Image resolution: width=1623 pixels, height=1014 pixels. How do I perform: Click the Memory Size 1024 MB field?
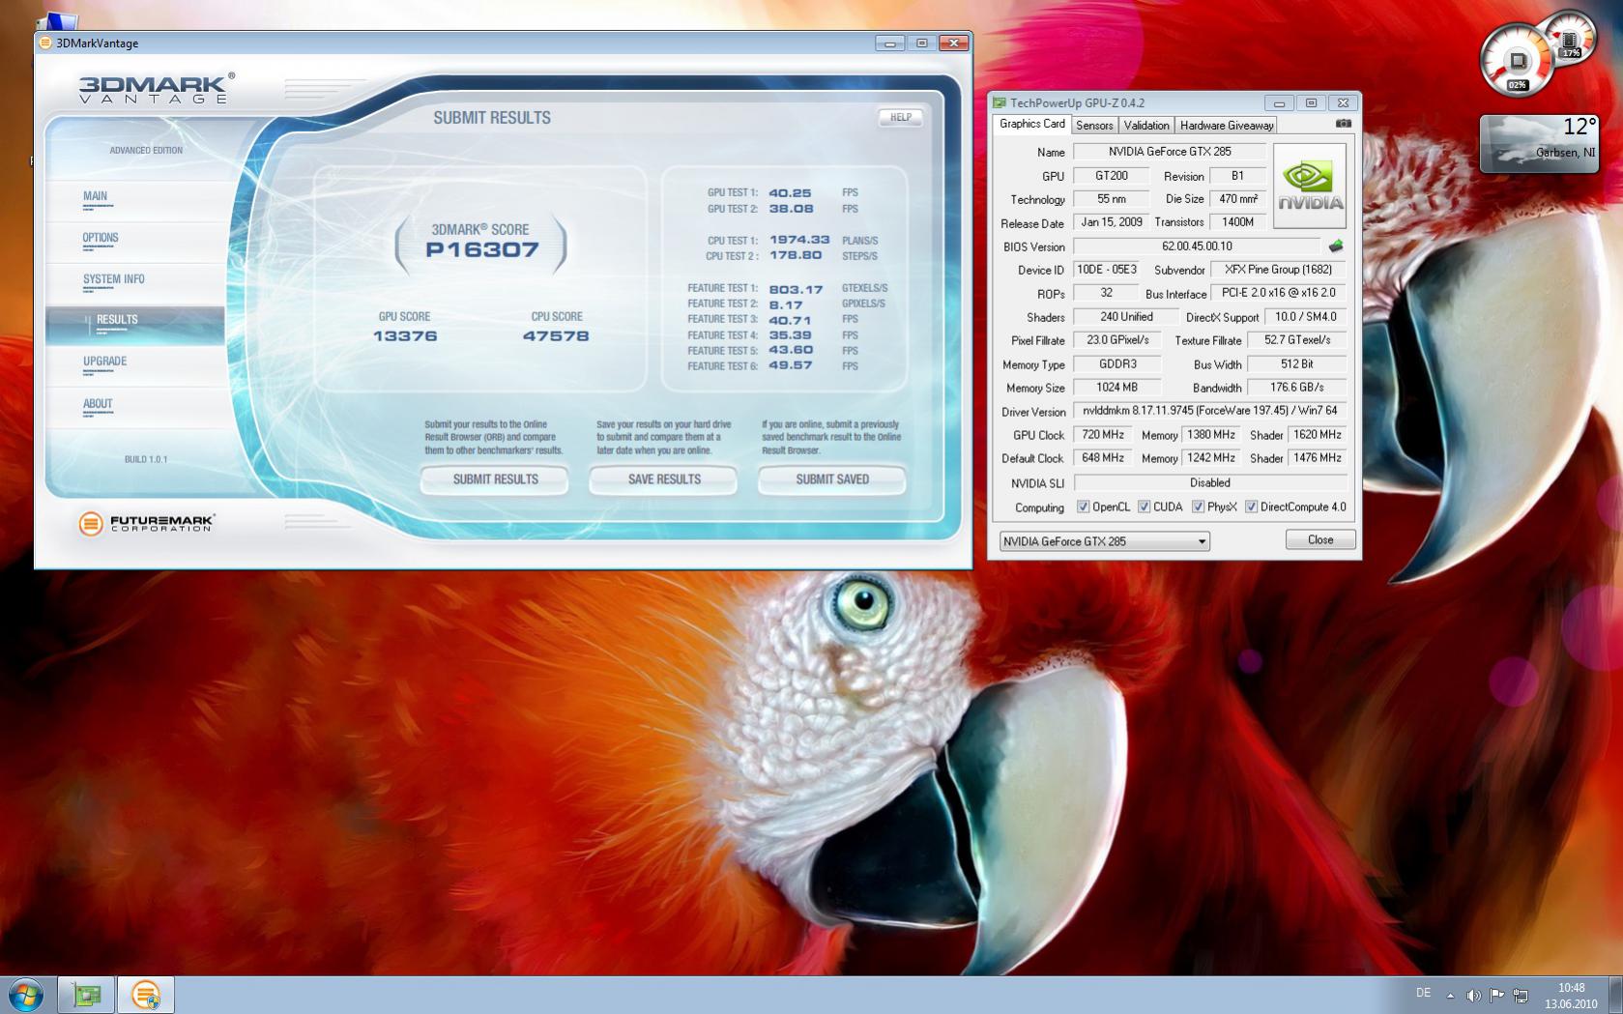[x=1116, y=388]
